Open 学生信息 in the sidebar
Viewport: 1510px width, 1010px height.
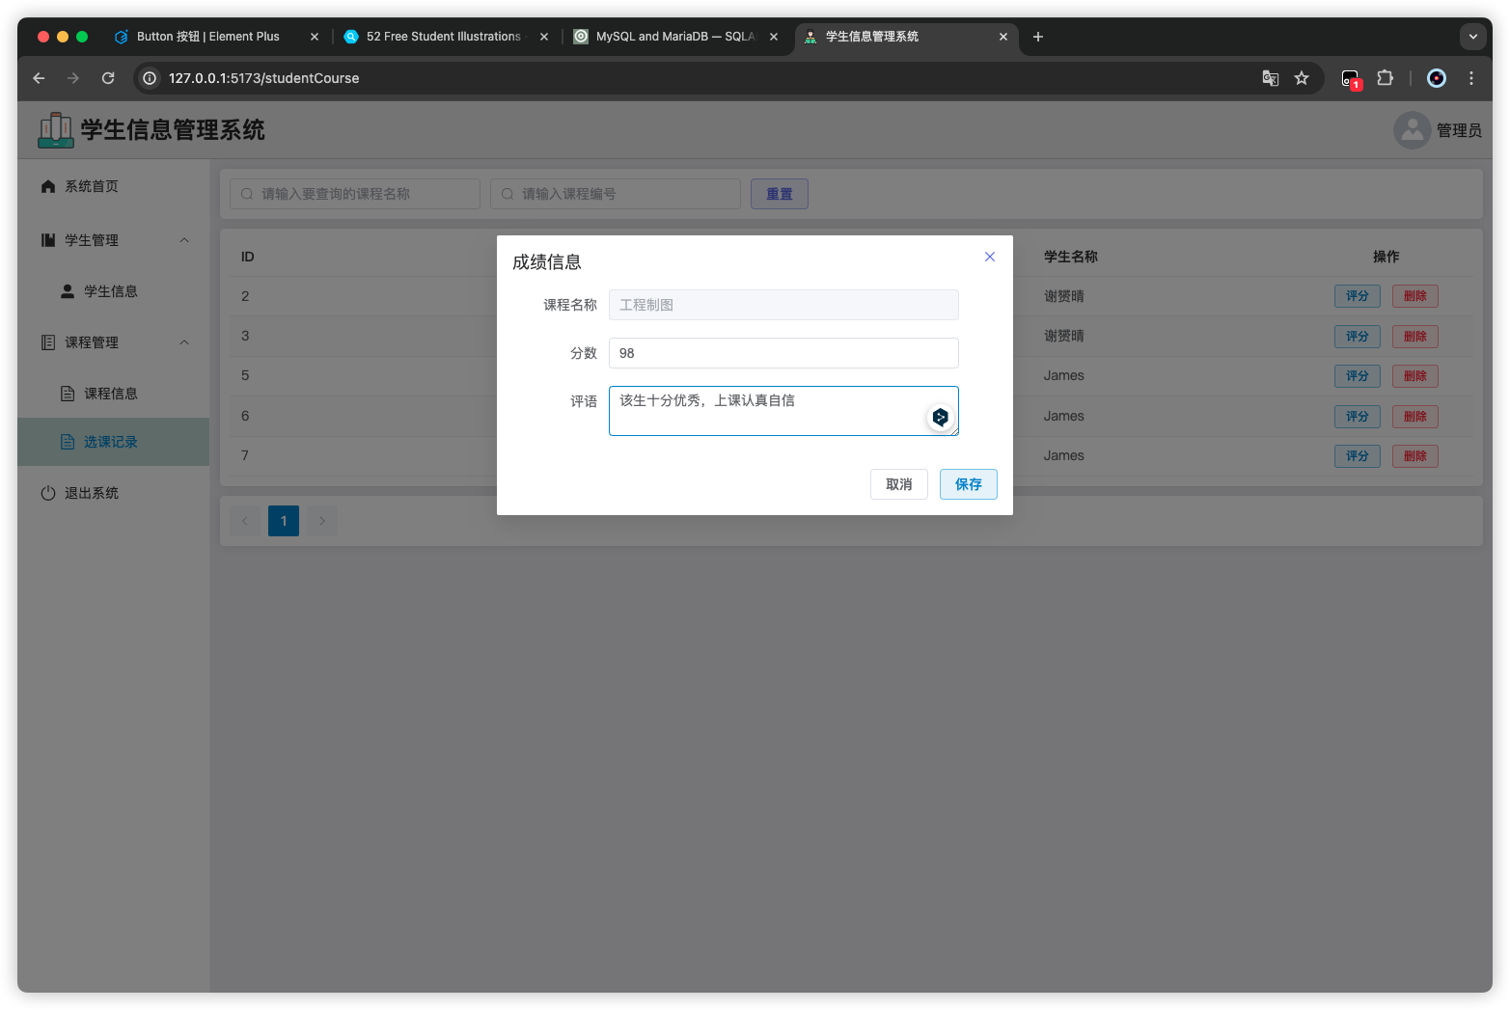(114, 291)
